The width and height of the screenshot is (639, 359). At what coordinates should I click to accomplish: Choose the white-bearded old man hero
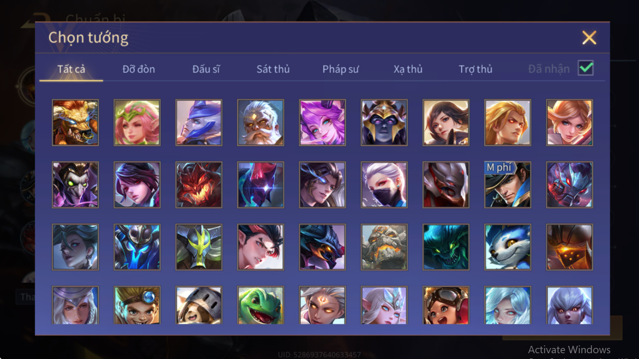click(260, 122)
